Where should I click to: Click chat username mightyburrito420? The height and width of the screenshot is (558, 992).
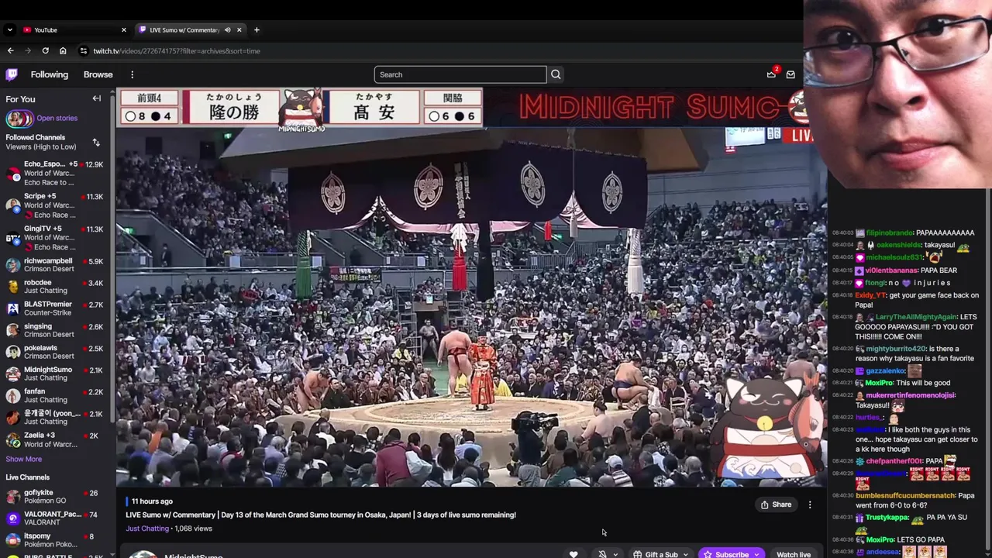pyautogui.click(x=896, y=349)
